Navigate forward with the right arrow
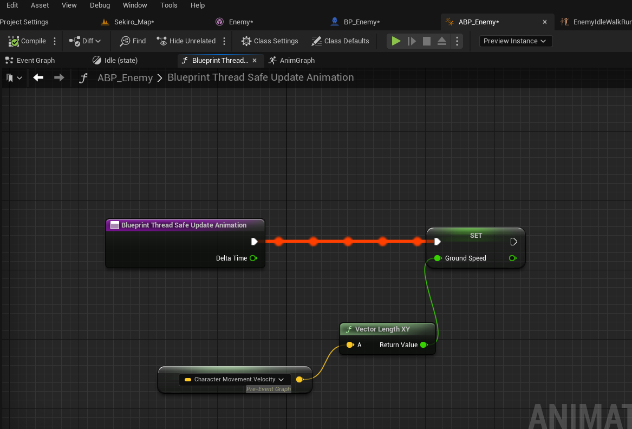632x429 pixels. (x=59, y=78)
